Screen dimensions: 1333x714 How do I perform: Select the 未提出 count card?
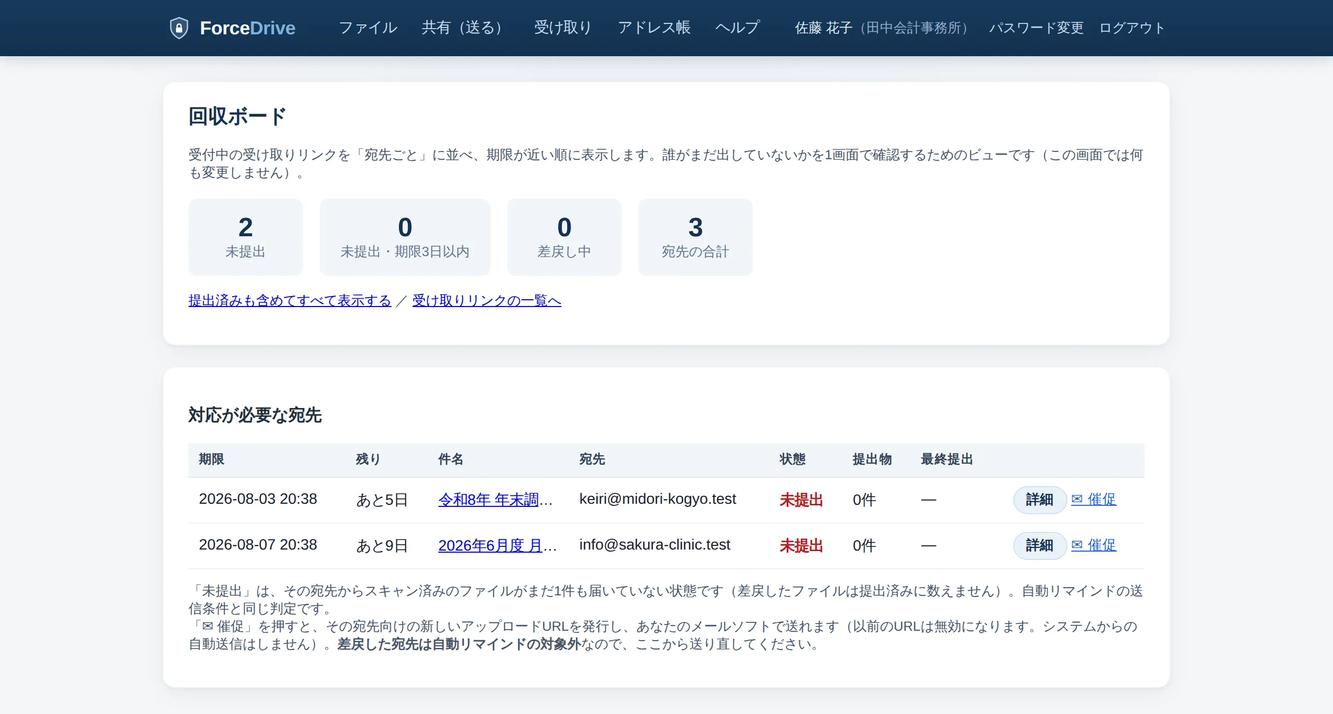(x=246, y=237)
